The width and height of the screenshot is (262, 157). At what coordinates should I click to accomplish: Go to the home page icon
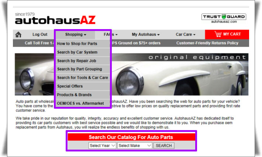[x=18, y=35]
